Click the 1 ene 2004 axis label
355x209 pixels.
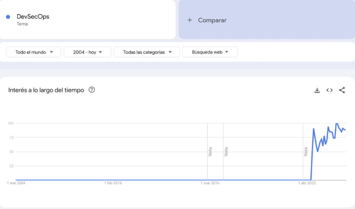(x=16, y=183)
